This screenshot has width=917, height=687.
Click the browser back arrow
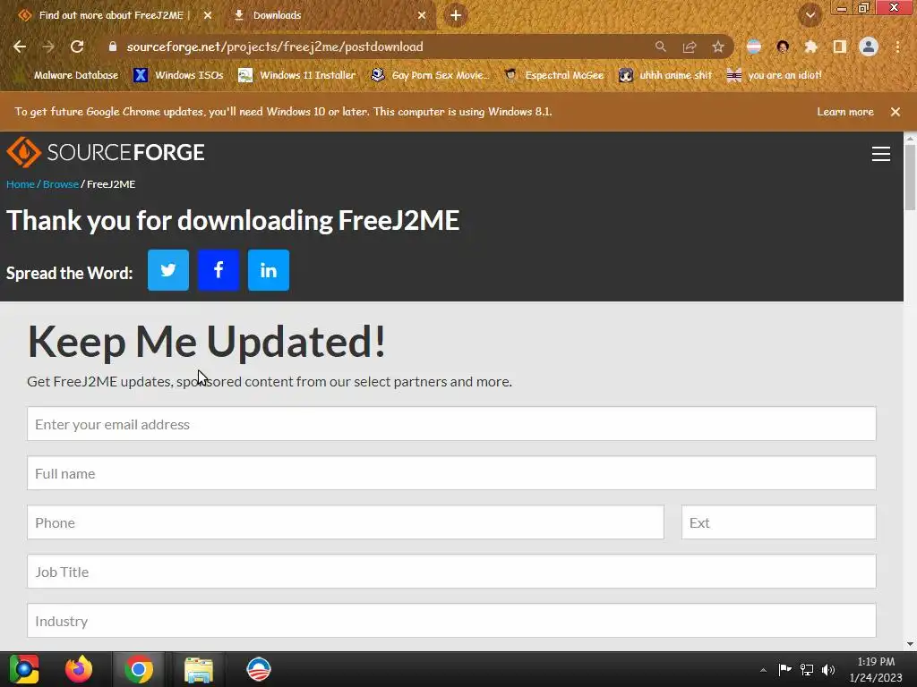pos(20,47)
